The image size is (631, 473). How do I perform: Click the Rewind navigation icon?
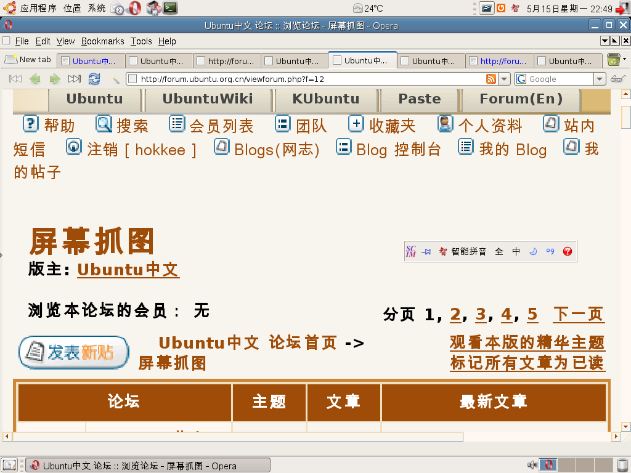point(15,79)
